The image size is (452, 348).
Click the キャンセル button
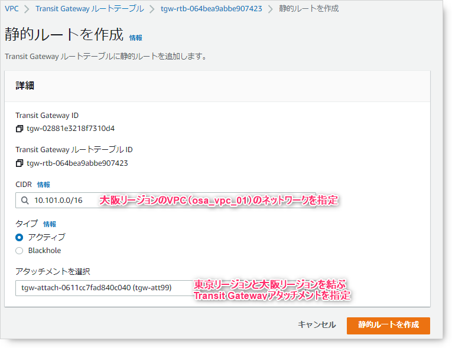(x=317, y=324)
